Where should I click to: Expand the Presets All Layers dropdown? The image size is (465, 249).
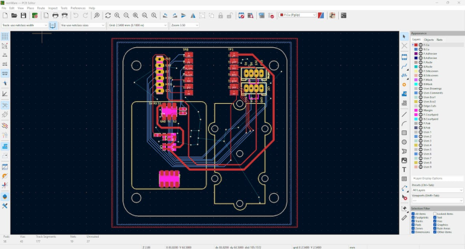(438, 190)
